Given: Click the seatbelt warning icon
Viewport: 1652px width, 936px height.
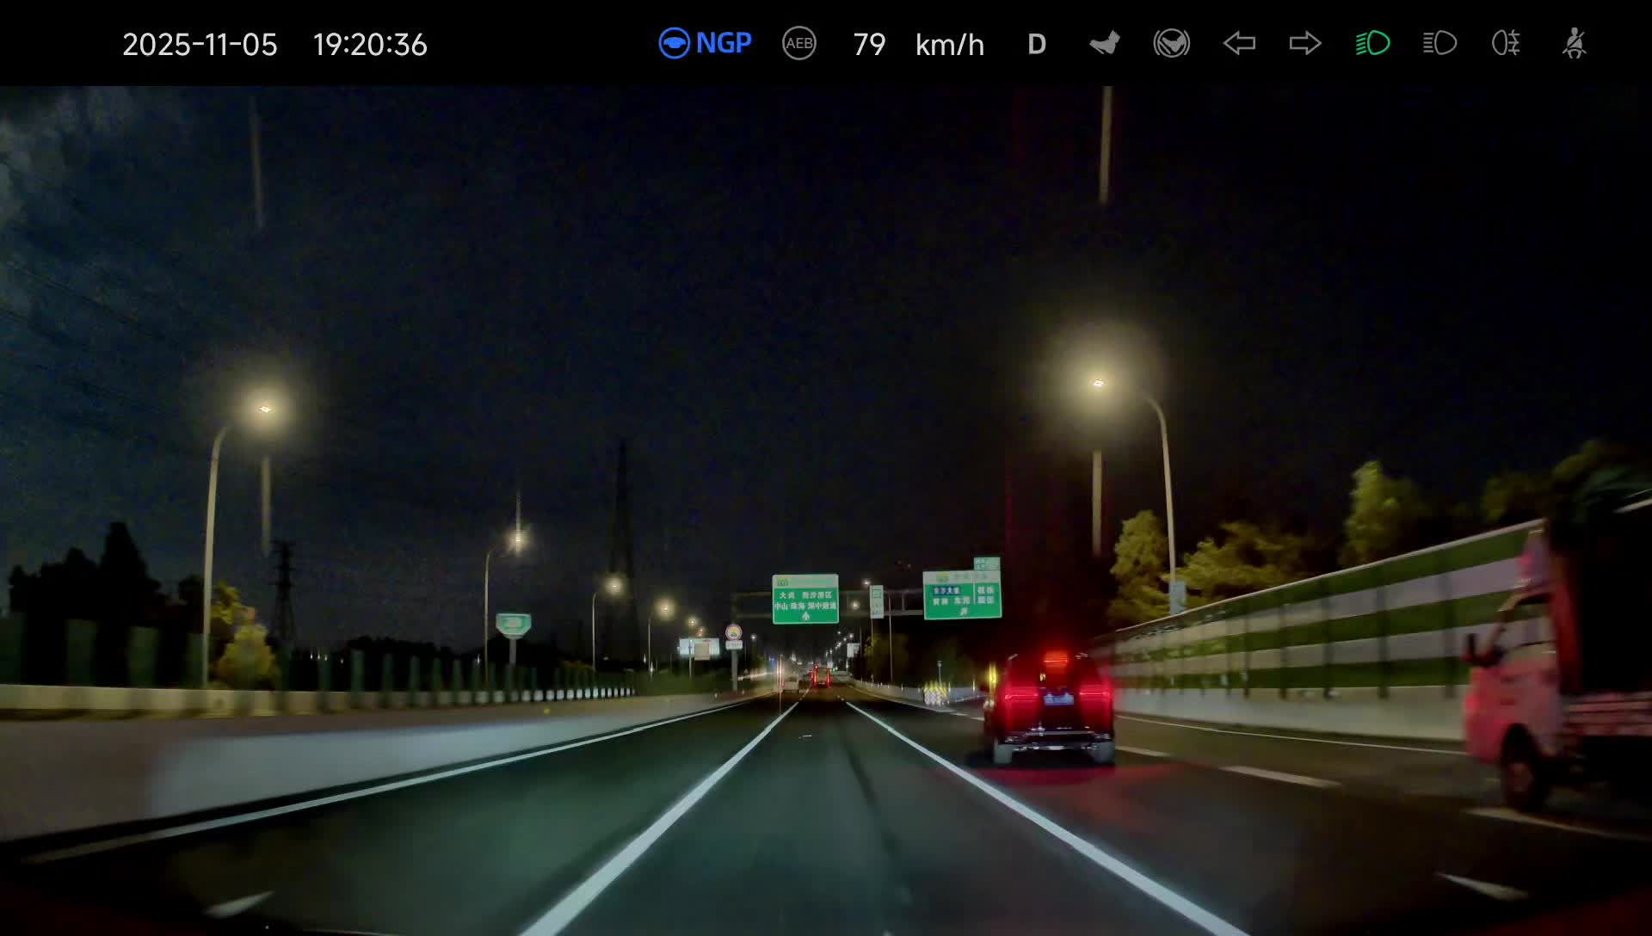Looking at the screenshot, I should (1574, 43).
